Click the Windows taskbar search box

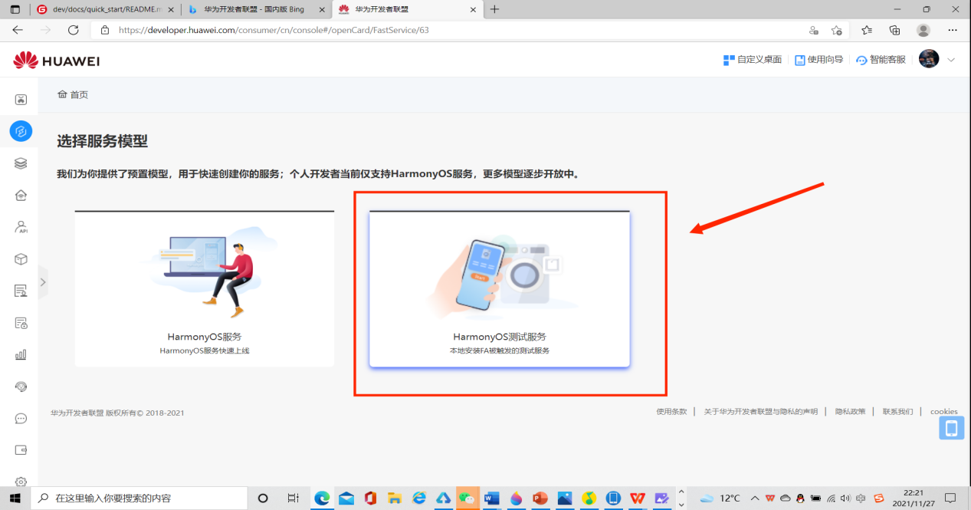click(x=139, y=498)
